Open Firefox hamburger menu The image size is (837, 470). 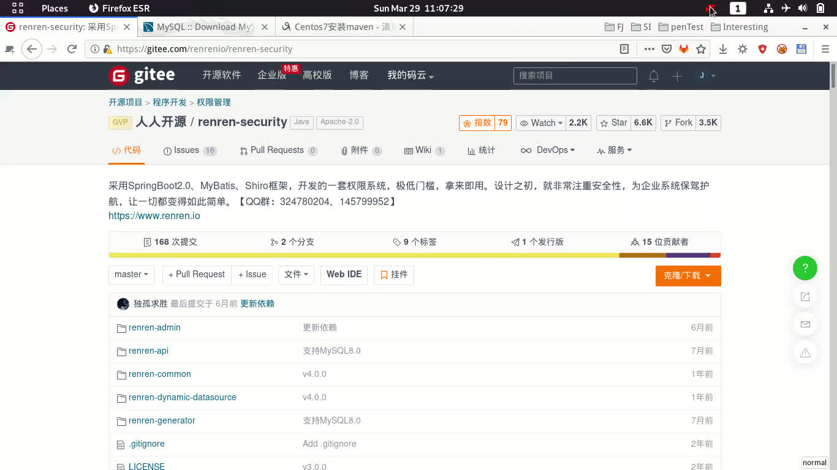pos(825,49)
